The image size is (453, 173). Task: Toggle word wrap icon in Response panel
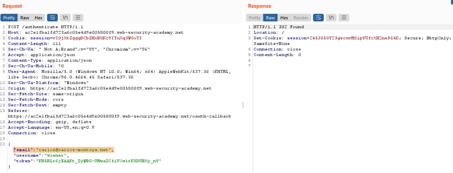pos(318,18)
